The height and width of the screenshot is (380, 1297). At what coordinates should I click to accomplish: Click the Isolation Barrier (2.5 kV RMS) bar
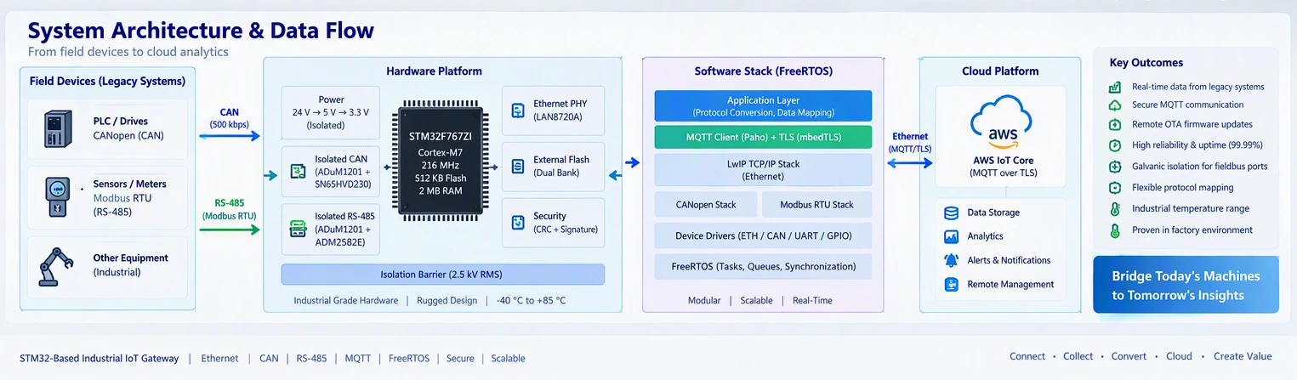pos(443,274)
